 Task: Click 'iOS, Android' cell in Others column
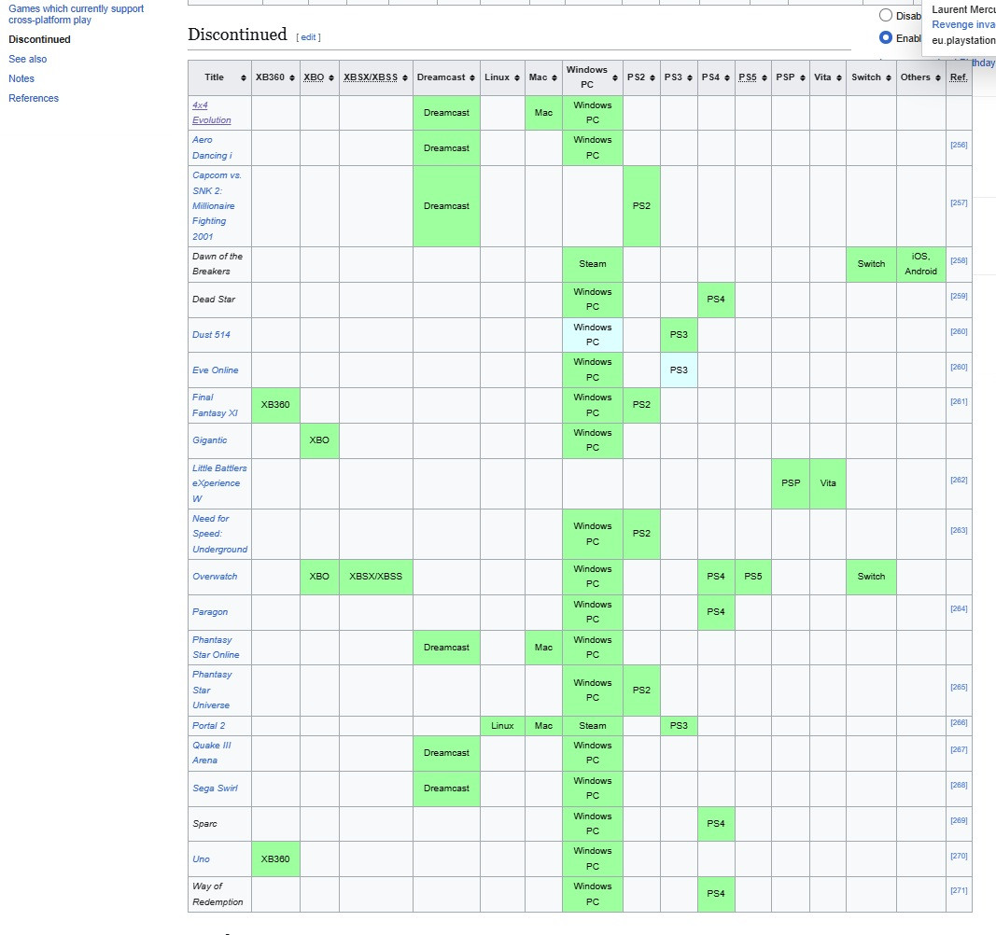click(x=920, y=264)
